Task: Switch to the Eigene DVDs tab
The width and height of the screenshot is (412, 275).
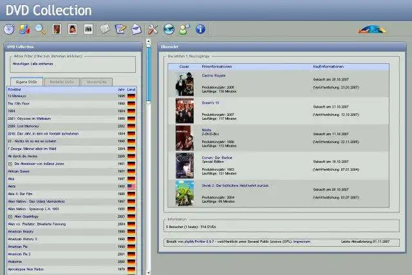Action: pyautogui.click(x=26, y=82)
